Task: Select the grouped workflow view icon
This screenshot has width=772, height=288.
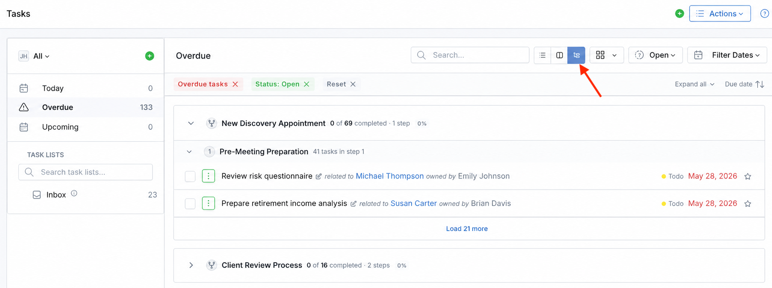Action: pos(576,55)
